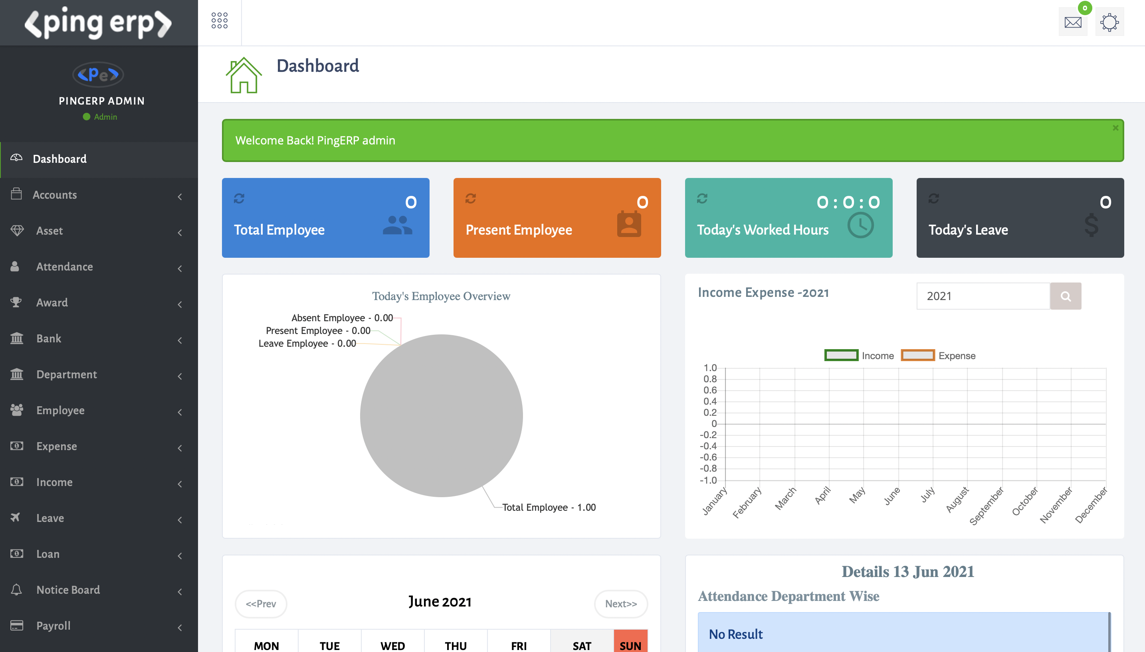
Task: Open the mail envelope notifications icon
Action: [1072, 22]
